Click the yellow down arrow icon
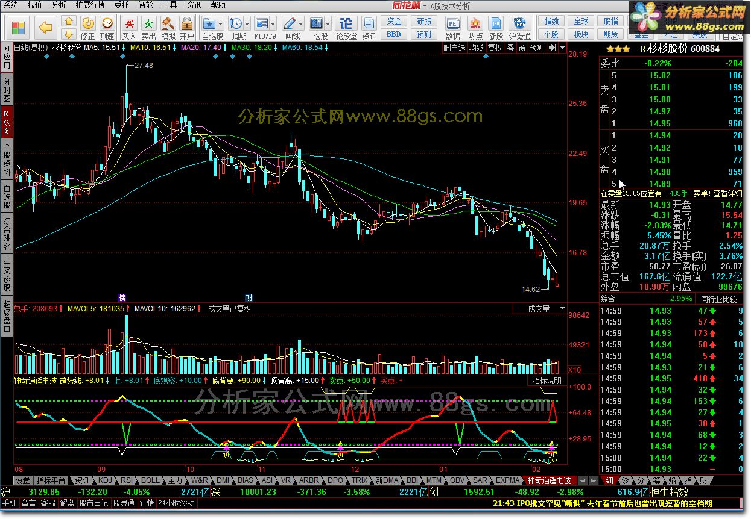The image size is (751, 519). point(69,34)
